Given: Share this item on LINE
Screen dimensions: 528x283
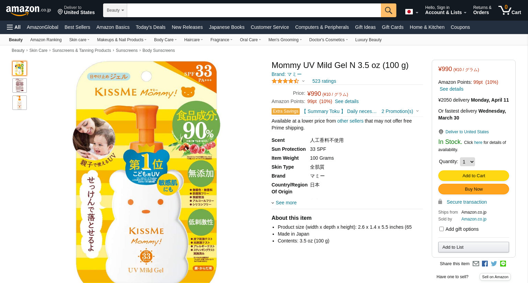Looking at the screenshot, I should tap(503, 264).
